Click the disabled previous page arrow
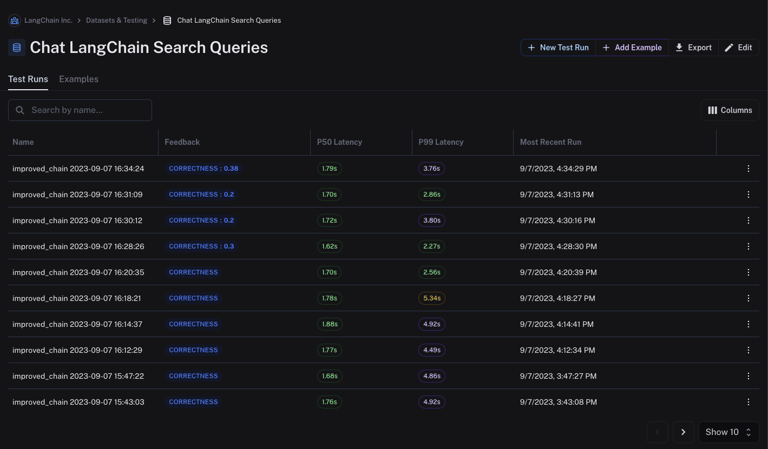This screenshot has height=449, width=768. (658, 432)
